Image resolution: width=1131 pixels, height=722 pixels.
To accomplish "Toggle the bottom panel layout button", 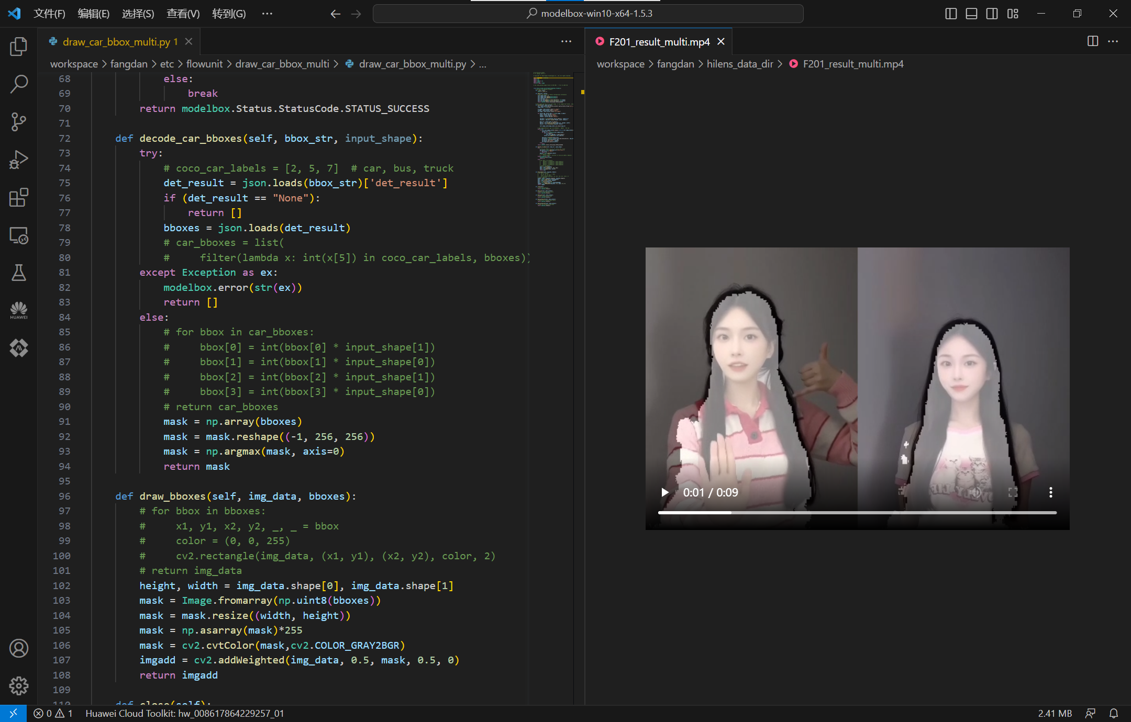I will [971, 14].
